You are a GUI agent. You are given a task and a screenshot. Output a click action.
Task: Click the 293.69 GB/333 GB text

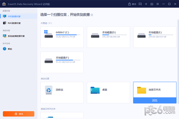(x=158, y=37)
